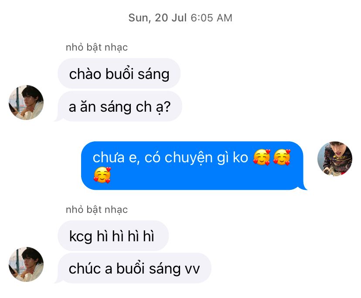Tap the tail of the "chúc a buổi sáng vv" bubble
Viewport: 361px width, 298px height.
pos(58,281)
